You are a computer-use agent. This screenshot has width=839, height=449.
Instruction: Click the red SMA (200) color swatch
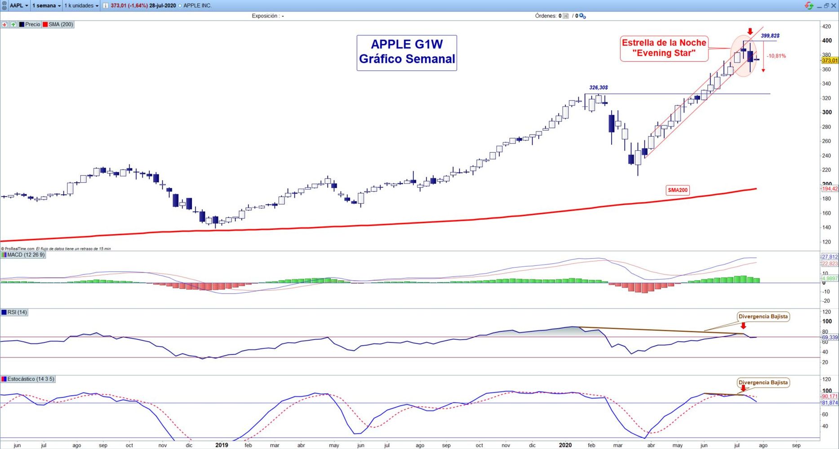tap(45, 24)
